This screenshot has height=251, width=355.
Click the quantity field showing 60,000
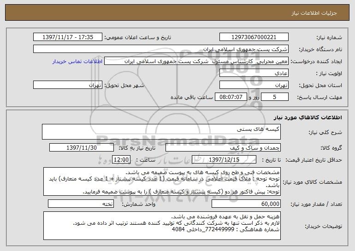[x=246, y=204]
